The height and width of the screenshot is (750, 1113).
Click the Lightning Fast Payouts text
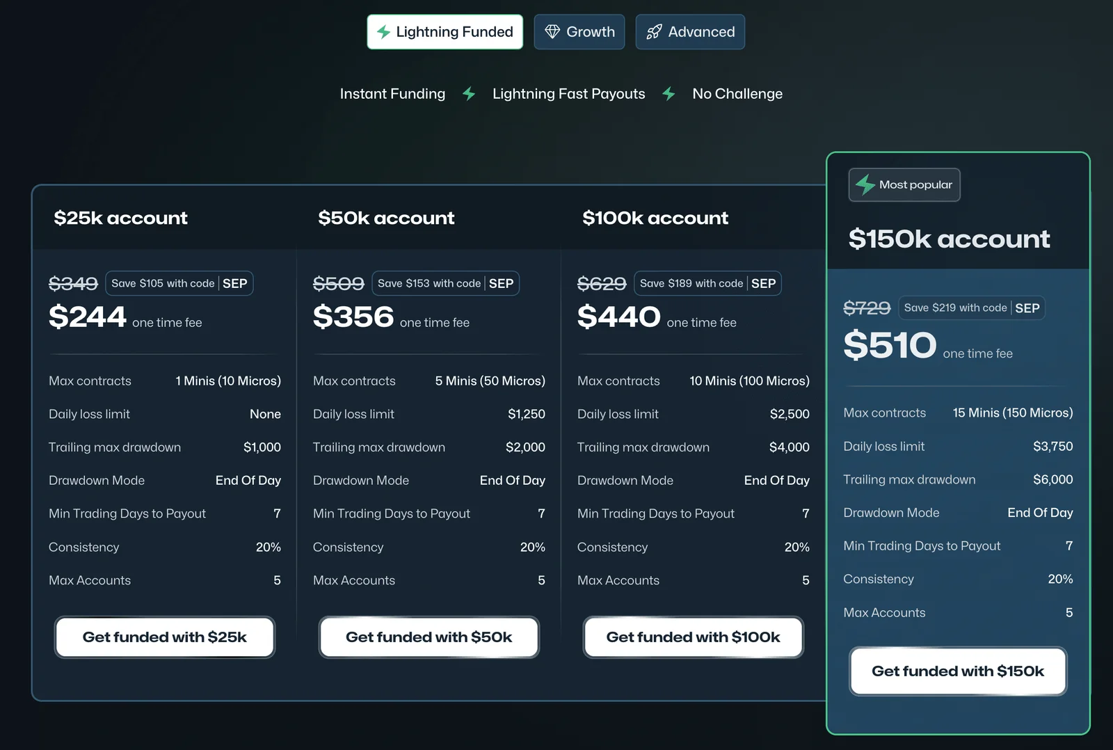pyautogui.click(x=569, y=94)
